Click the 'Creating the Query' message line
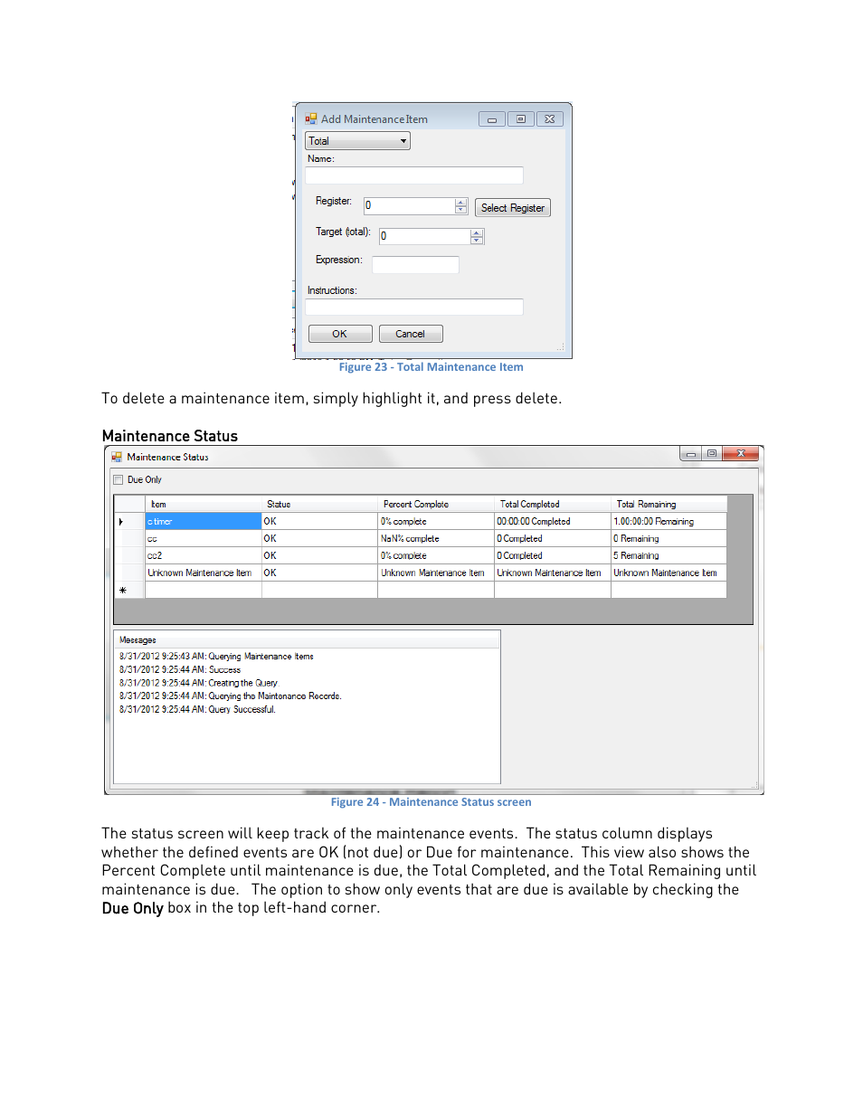This screenshot has height=1117, width=863. coord(198,684)
